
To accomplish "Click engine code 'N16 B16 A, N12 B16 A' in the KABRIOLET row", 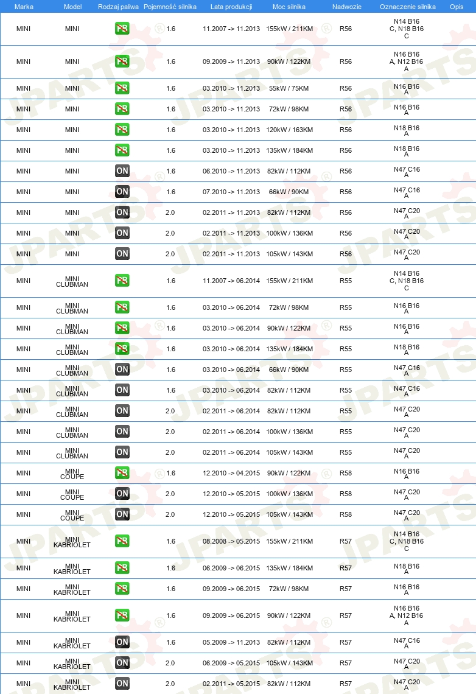I will click(406, 615).
